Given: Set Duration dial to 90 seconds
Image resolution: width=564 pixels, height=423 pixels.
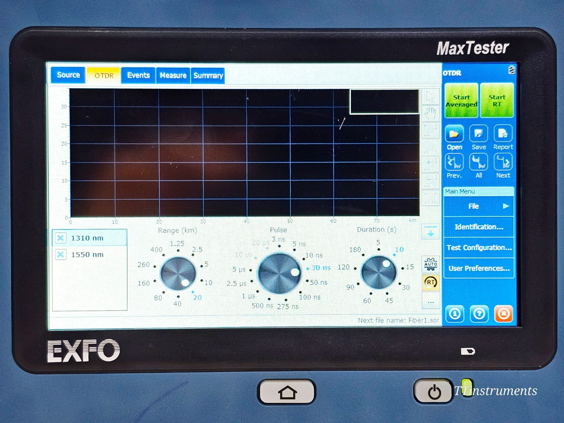Looking at the screenshot, I should [350, 287].
